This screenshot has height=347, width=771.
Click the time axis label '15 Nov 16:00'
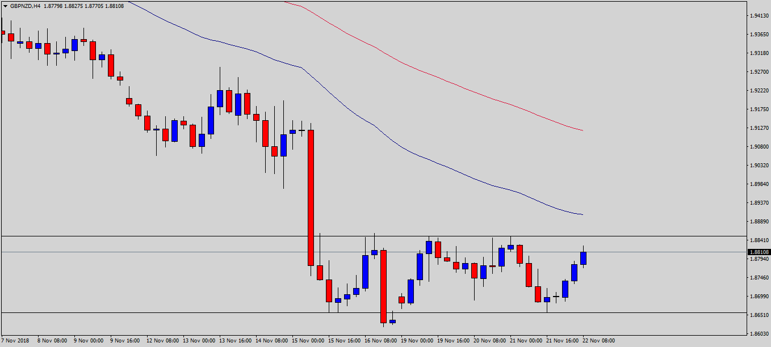pos(344,341)
